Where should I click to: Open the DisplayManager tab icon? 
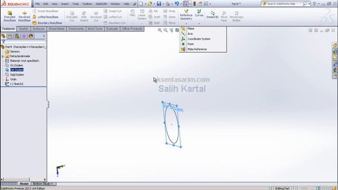[x=31, y=36]
